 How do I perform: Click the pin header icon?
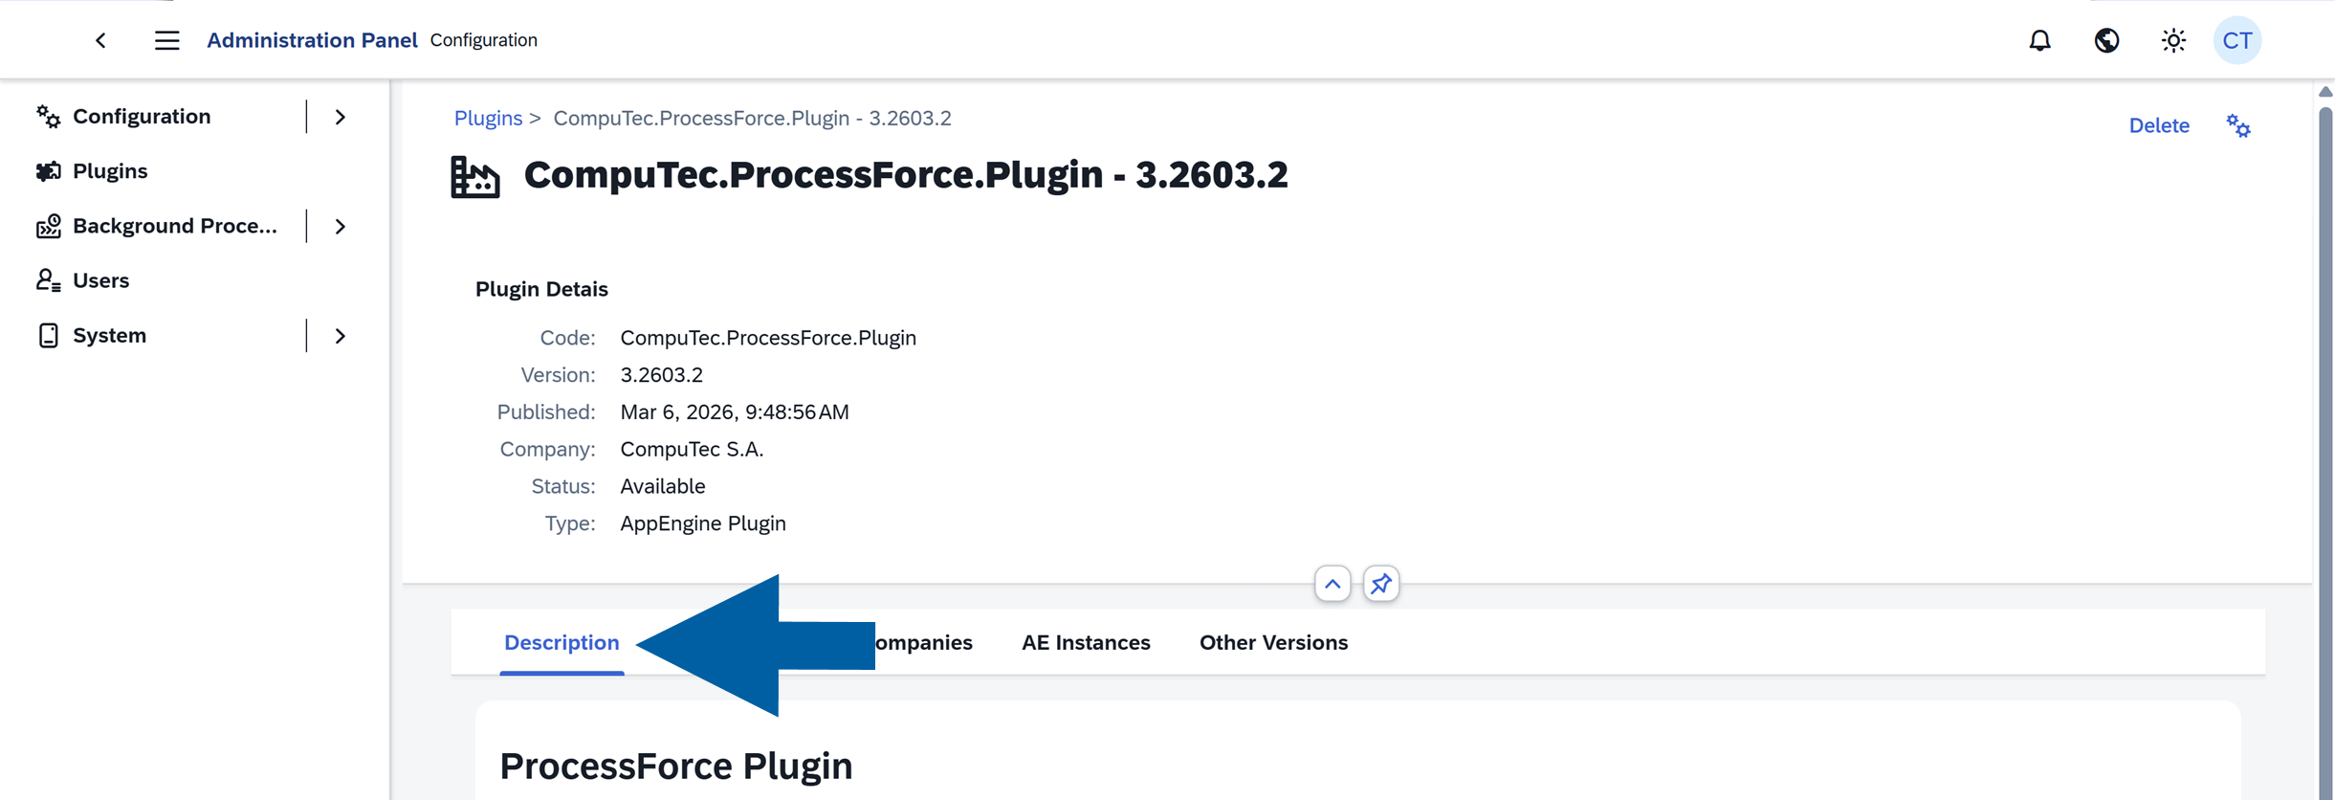(1380, 584)
